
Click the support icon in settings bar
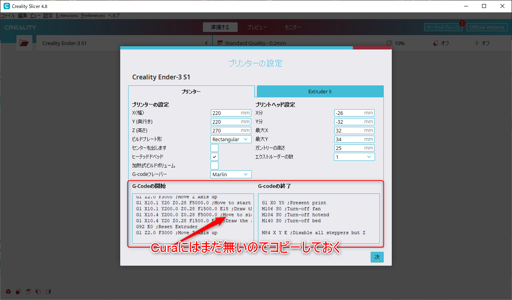pyautogui.click(x=436, y=43)
